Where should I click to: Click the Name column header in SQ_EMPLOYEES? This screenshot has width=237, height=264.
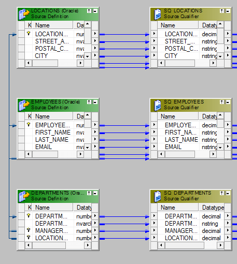point(178,116)
